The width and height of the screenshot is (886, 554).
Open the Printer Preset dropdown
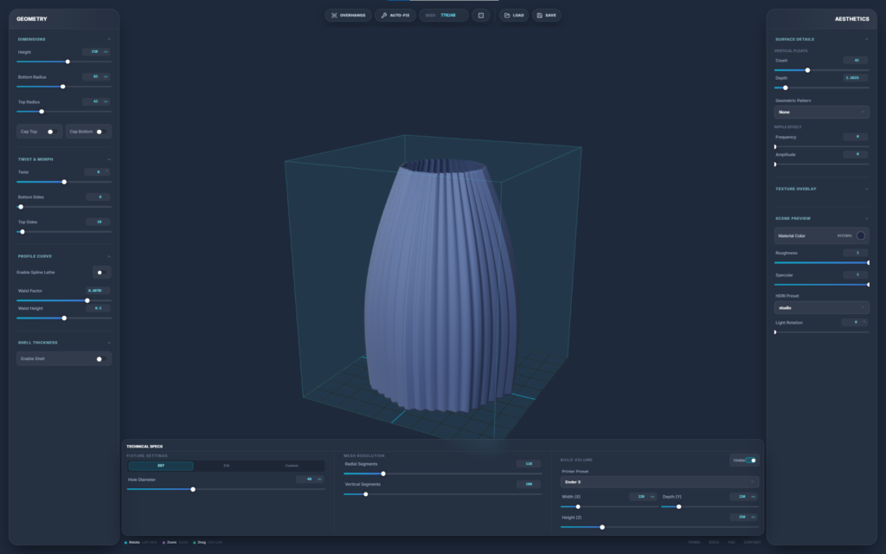(x=659, y=481)
